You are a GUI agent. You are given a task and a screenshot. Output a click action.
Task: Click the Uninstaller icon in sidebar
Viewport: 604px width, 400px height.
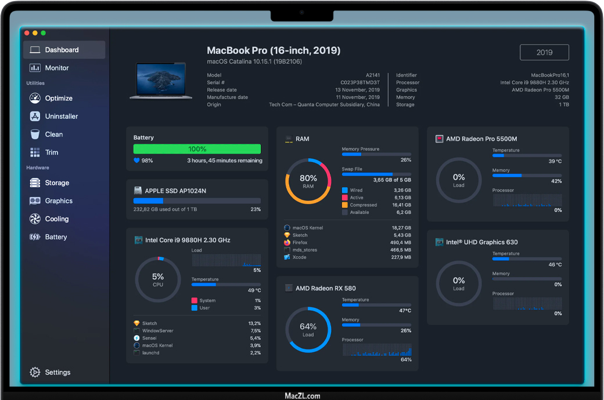[x=35, y=117]
